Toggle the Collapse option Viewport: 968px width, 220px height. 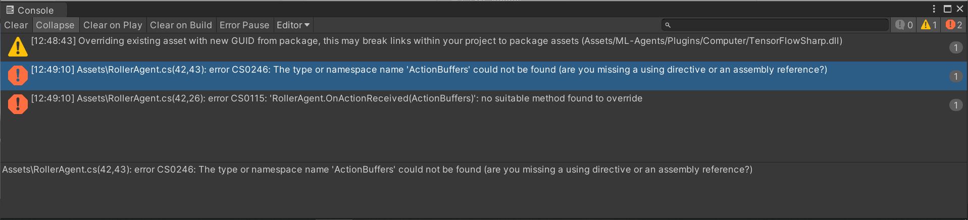[55, 25]
